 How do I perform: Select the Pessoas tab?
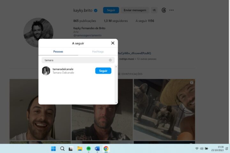click(x=58, y=51)
